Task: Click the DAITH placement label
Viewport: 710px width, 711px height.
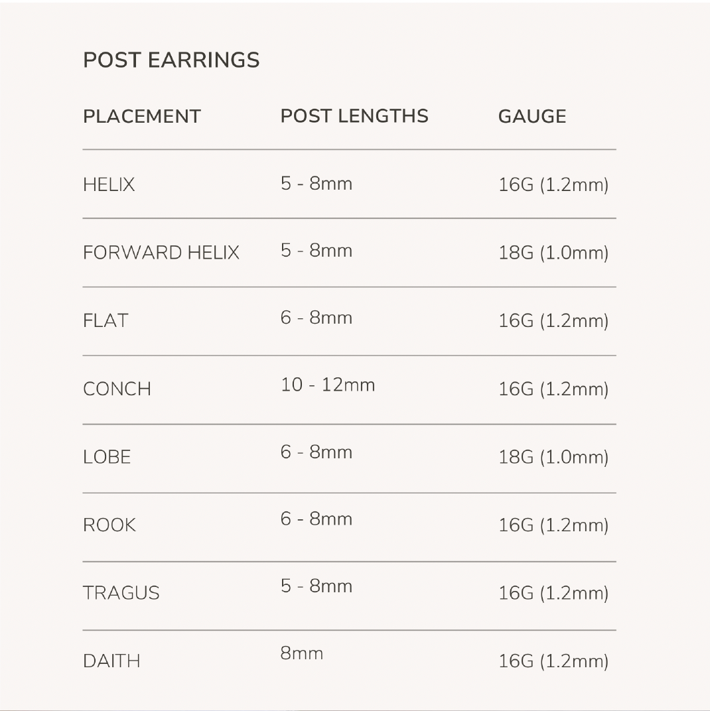Action: [111, 661]
